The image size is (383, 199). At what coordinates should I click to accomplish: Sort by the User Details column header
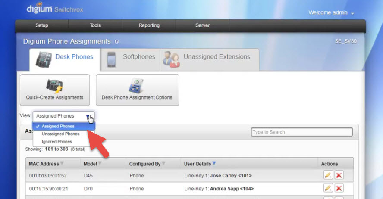click(x=198, y=164)
